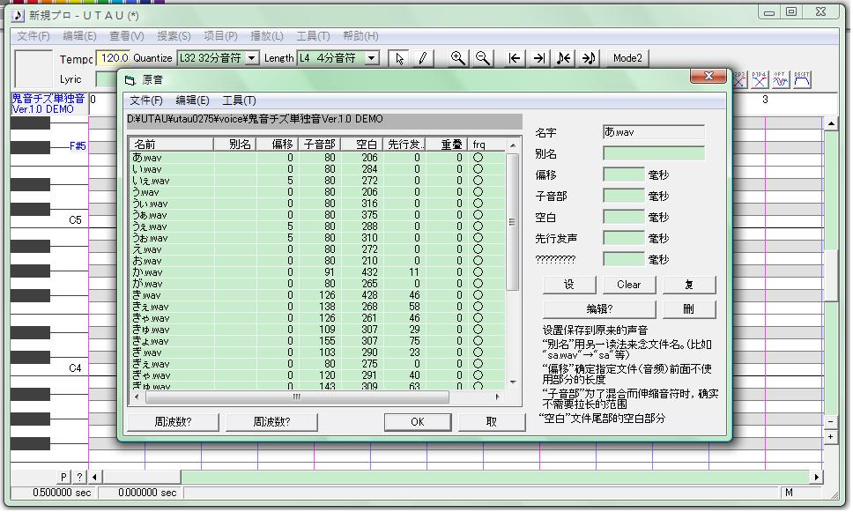Image resolution: width=853 pixels, height=512 pixels.
Task: Click the Mode2 button
Action: pyautogui.click(x=627, y=58)
